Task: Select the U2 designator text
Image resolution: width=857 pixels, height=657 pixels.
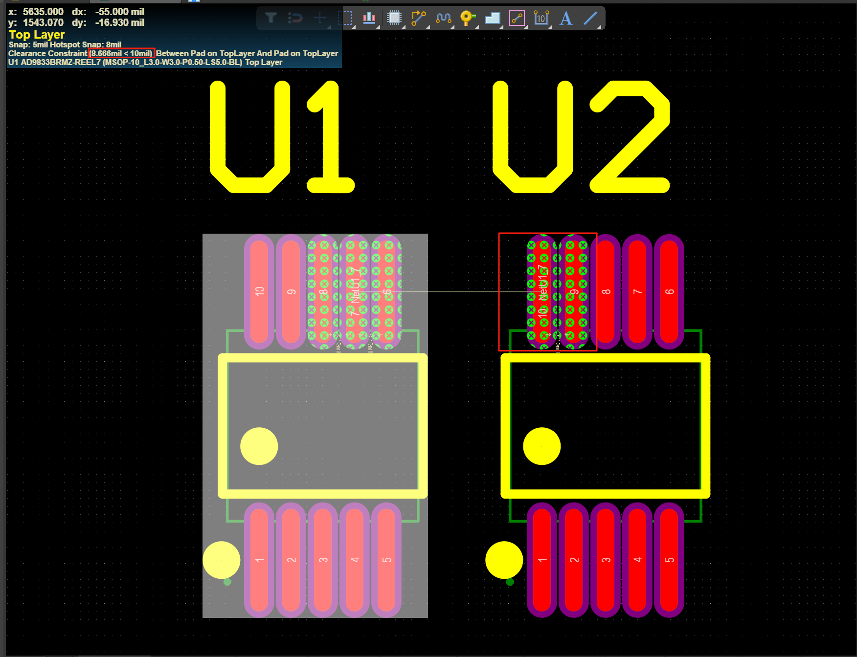Action: tap(581, 137)
